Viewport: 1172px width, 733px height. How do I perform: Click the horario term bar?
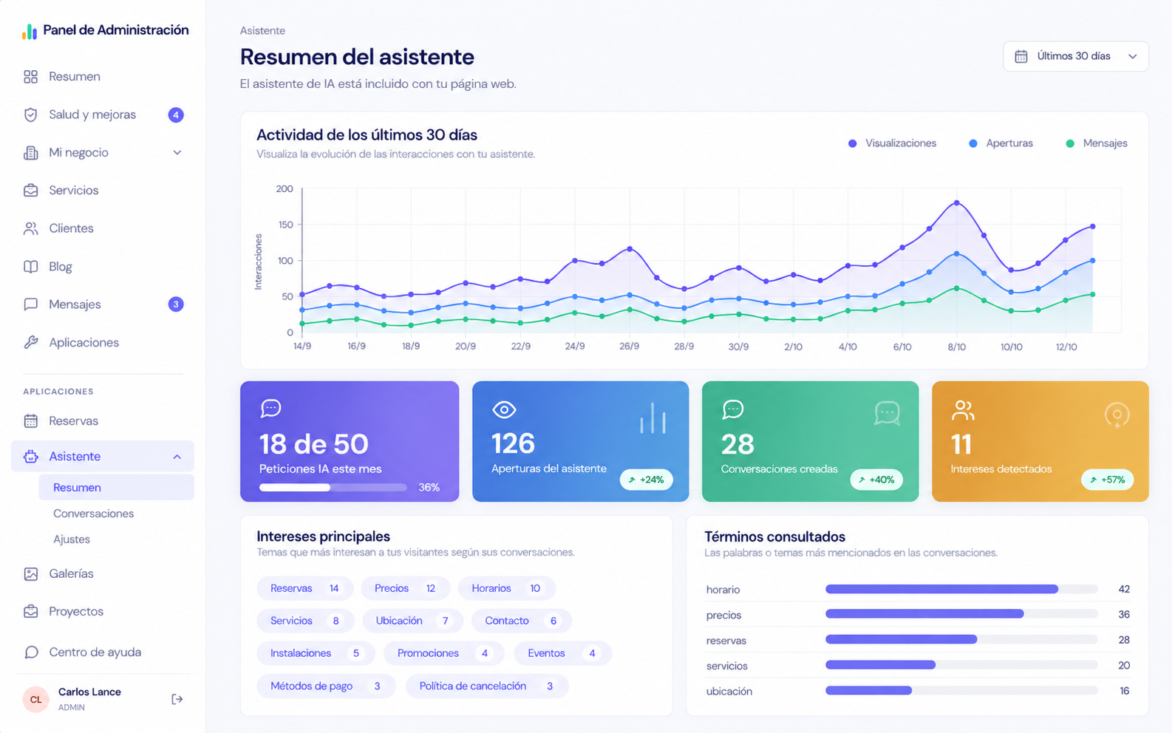click(961, 589)
